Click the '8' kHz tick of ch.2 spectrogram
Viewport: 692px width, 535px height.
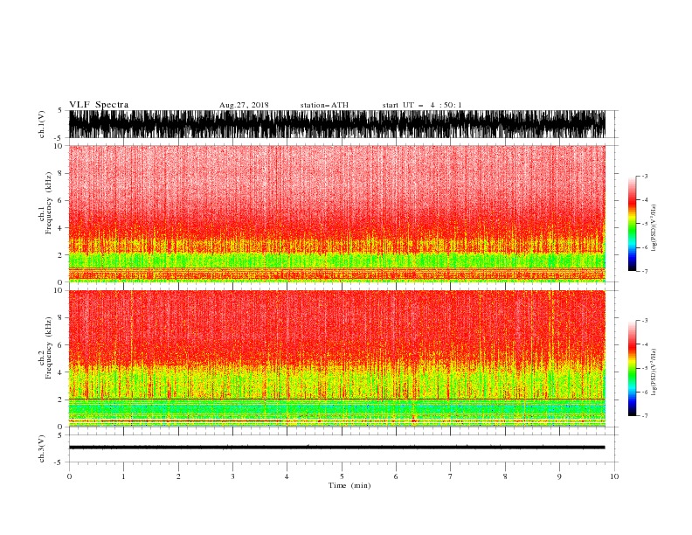coord(60,318)
